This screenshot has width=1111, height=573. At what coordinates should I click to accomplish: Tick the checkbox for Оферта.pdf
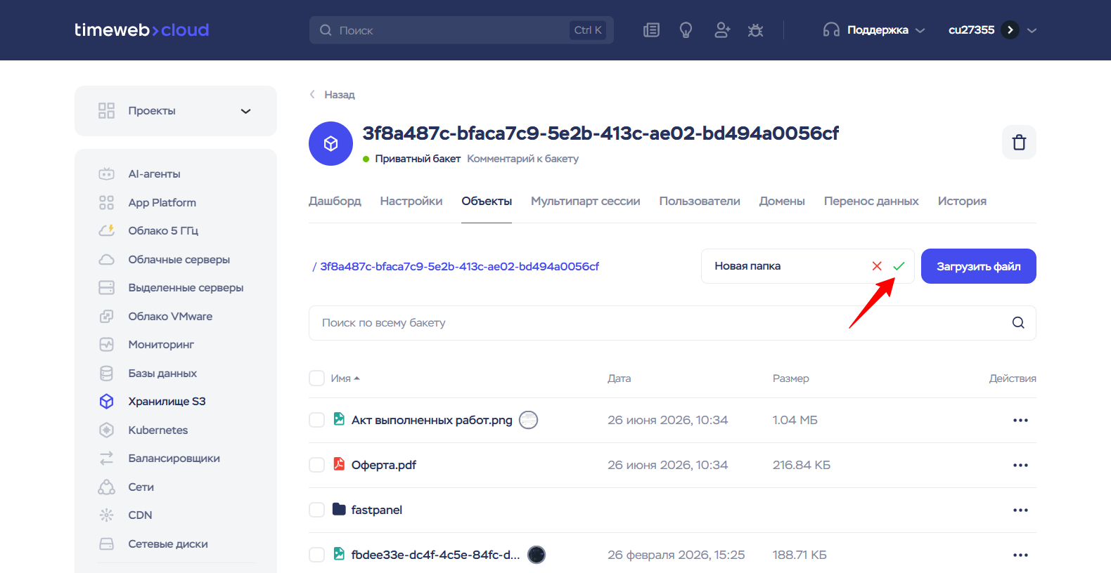[x=317, y=465]
